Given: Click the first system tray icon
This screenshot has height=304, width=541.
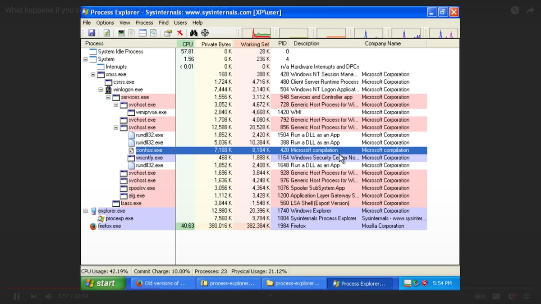Looking at the screenshot, I should tap(408, 283).
